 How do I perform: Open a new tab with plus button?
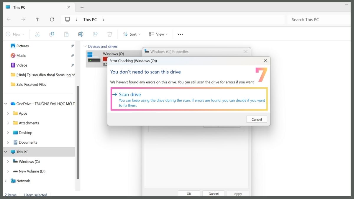click(x=82, y=7)
